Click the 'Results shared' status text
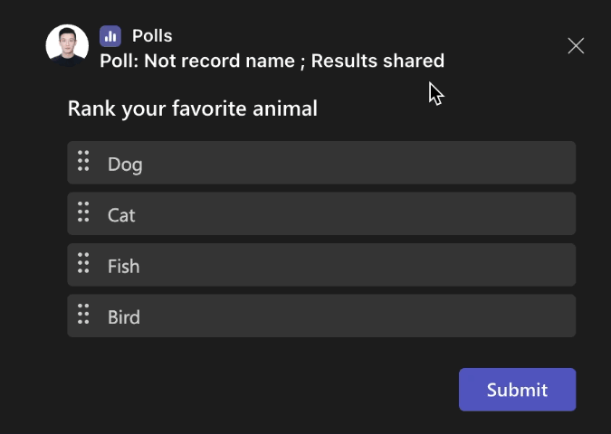This screenshot has height=434, width=611. click(x=377, y=61)
